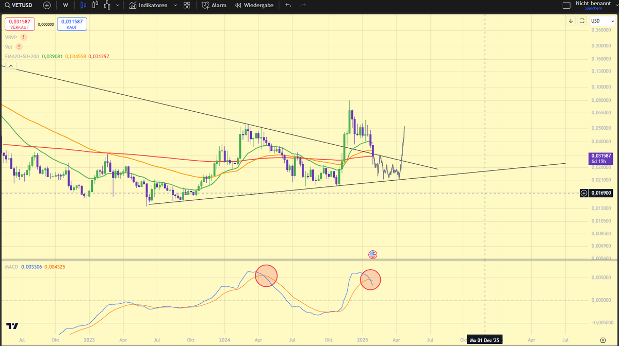Show the VRVP error warning icon
This screenshot has height=346, width=619.
24,38
